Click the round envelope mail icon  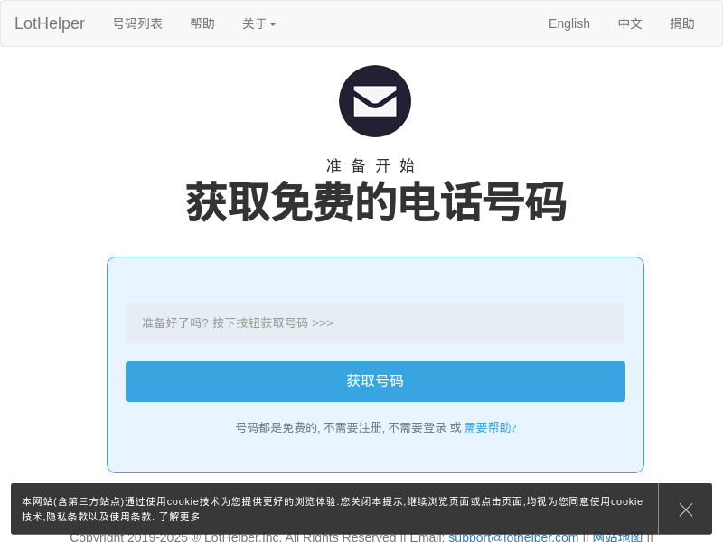click(375, 101)
